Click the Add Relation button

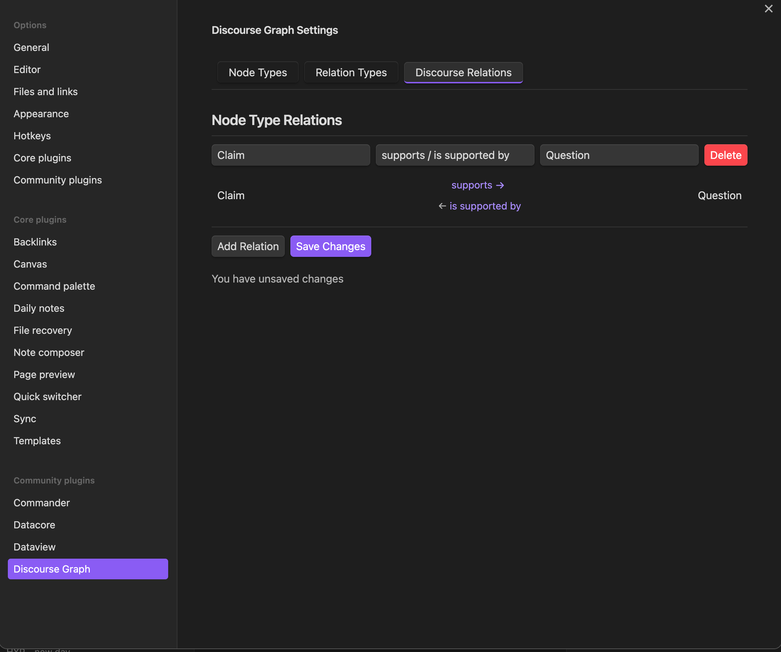248,246
